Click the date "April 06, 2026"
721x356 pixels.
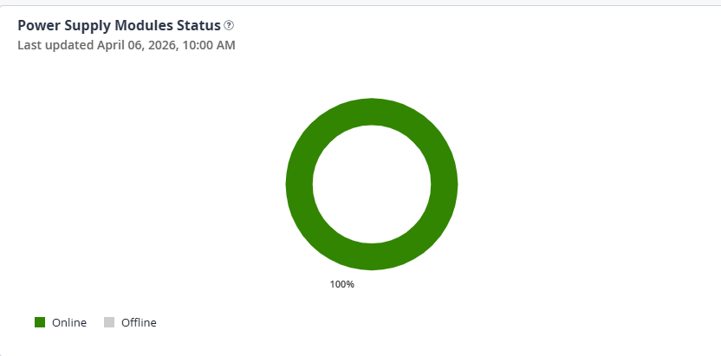(x=134, y=45)
